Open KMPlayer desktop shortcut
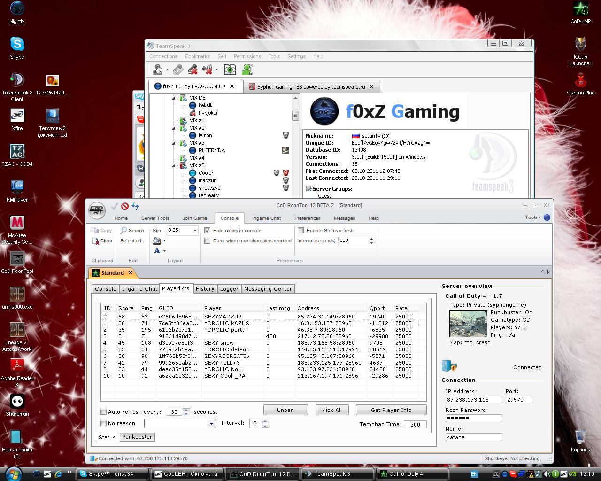 click(x=17, y=191)
